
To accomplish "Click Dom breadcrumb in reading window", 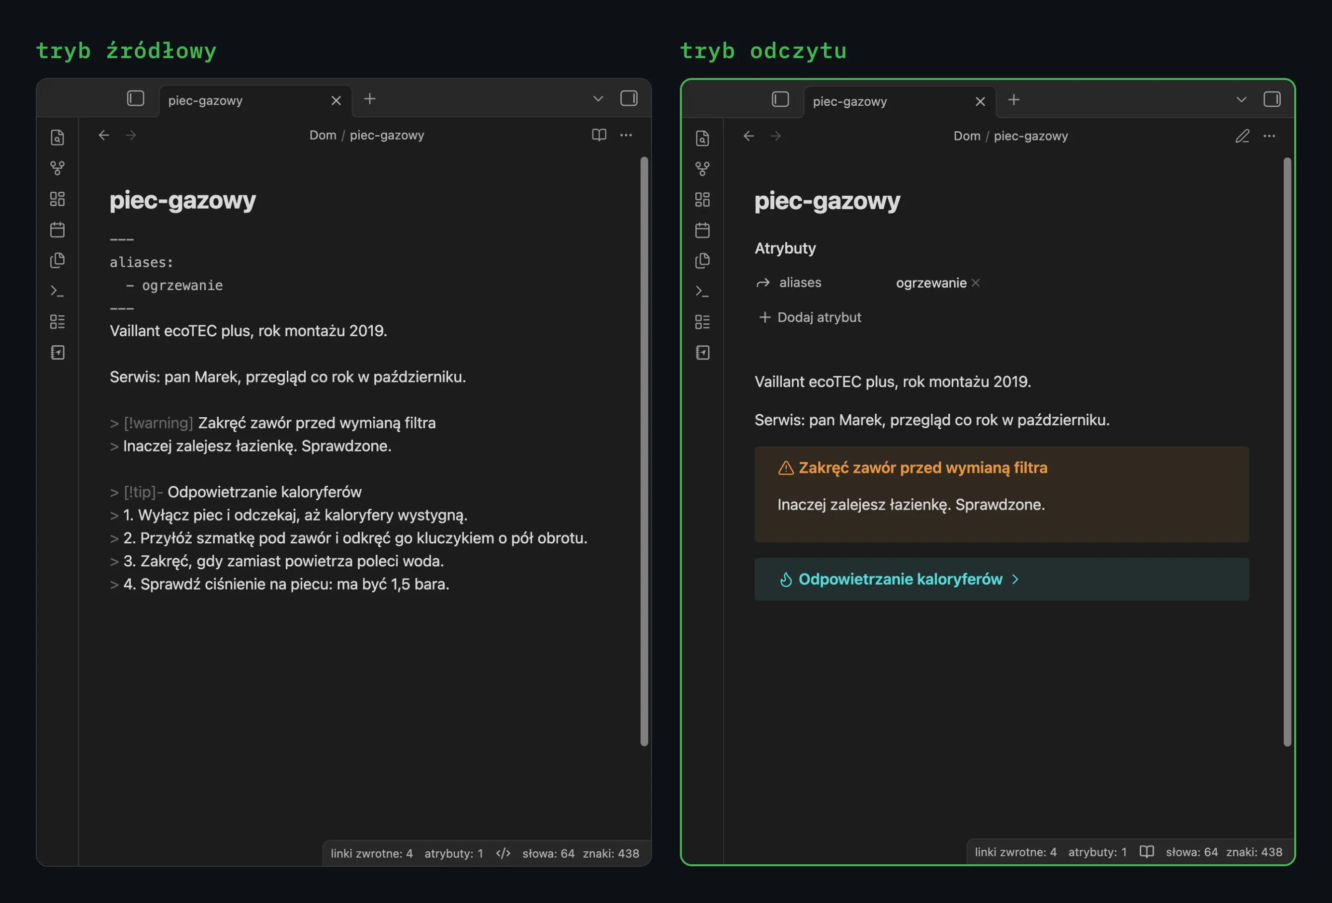I will 966,136.
